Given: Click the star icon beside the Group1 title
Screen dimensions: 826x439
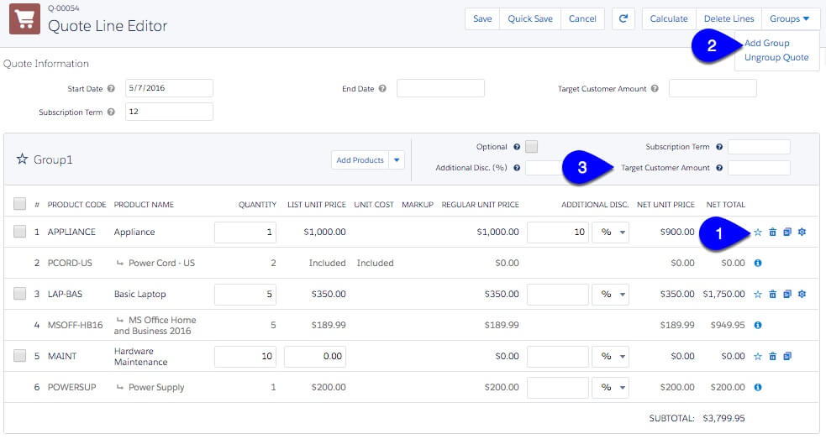Looking at the screenshot, I should [23, 159].
